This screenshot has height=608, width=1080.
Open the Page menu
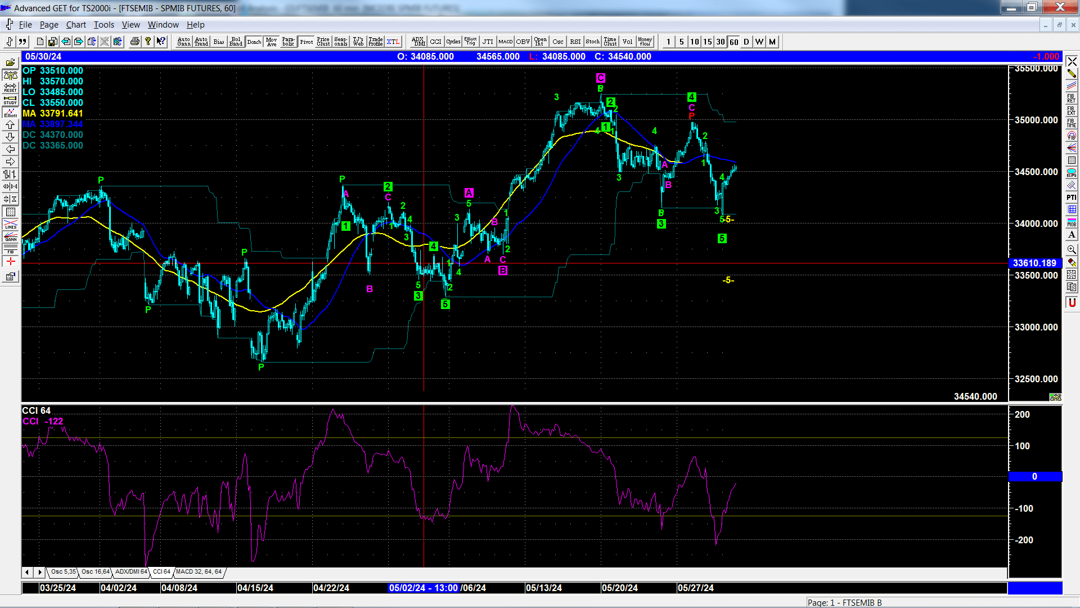tap(49, 25)
